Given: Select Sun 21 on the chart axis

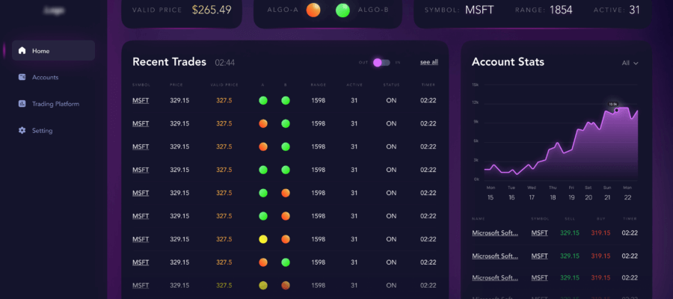Looking at the screenshot, I should 607,193.
